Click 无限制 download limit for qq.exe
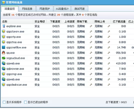This screenshot has height=110, width=134. 81,53
